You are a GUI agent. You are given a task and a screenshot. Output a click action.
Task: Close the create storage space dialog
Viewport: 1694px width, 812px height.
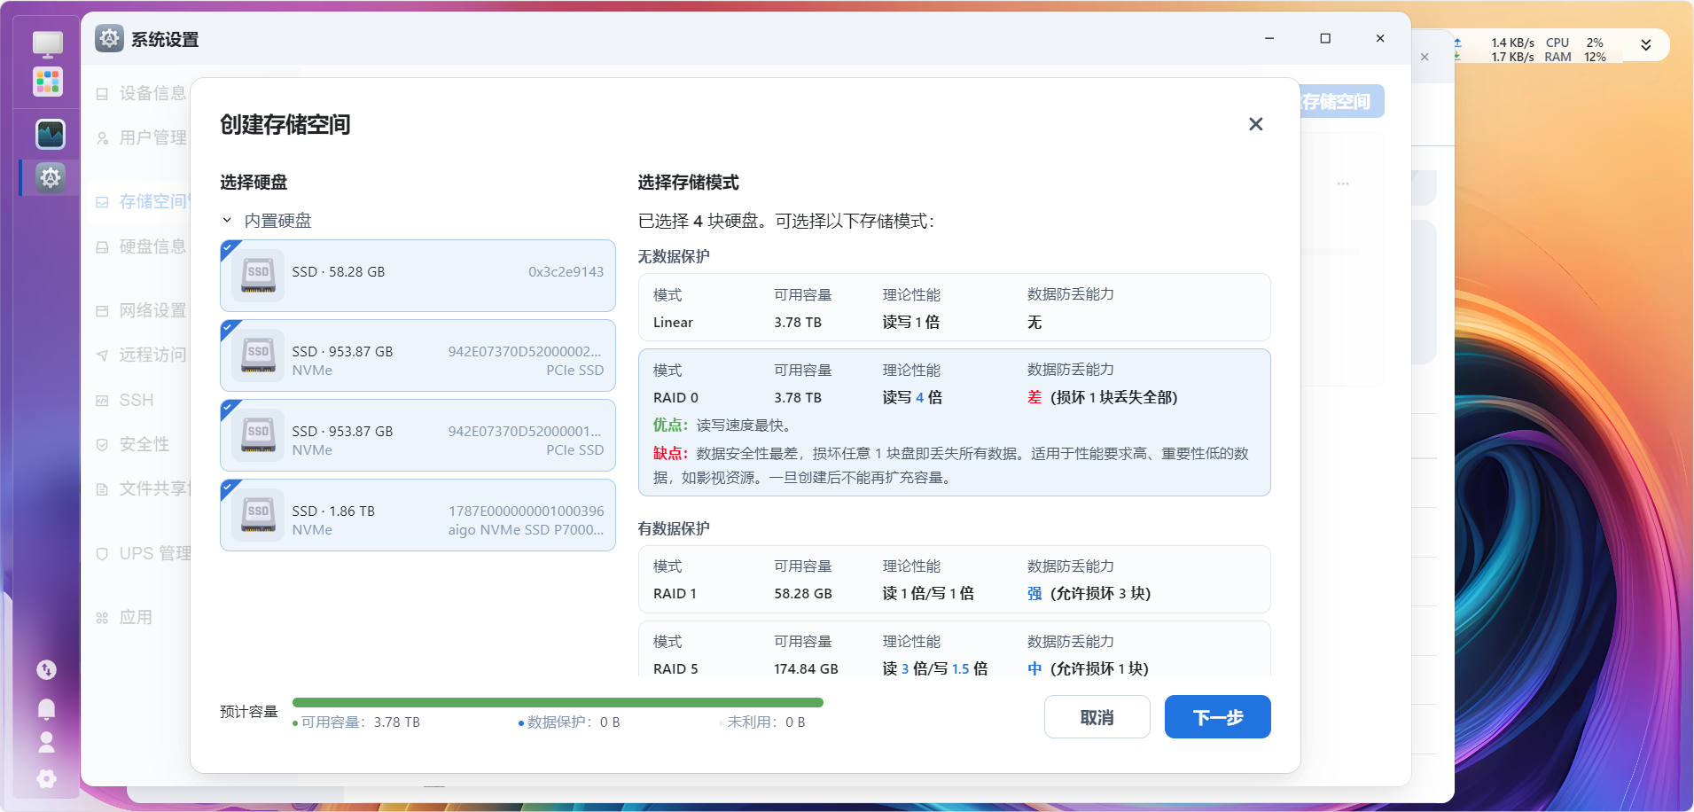[1255, 124]
